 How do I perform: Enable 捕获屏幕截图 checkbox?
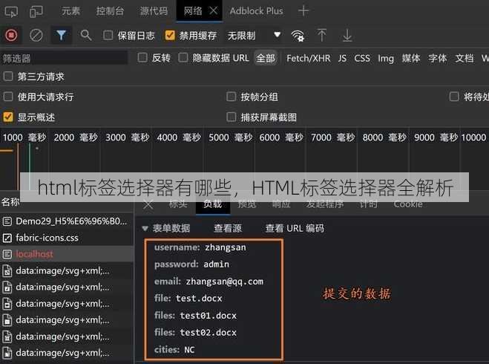click(231, 117)
